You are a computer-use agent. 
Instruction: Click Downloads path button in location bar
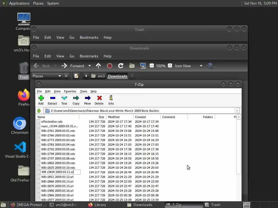118,76
